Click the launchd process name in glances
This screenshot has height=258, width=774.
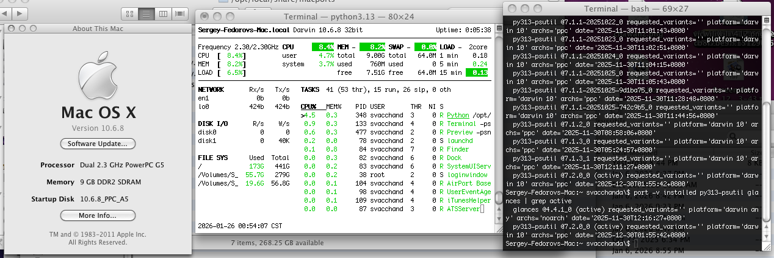(459, 141)
